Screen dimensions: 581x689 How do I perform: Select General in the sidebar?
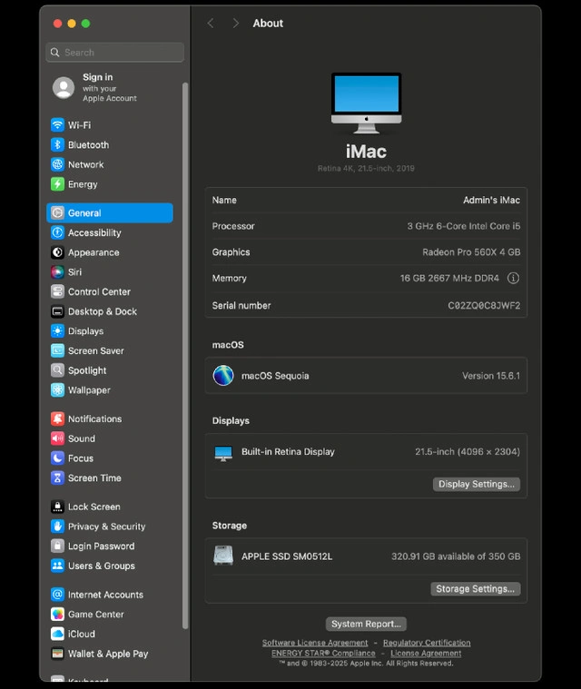(109, 213)
